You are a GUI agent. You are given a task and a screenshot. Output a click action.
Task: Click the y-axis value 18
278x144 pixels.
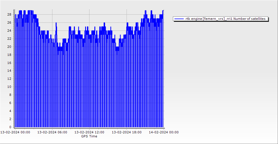coord(9,55)
